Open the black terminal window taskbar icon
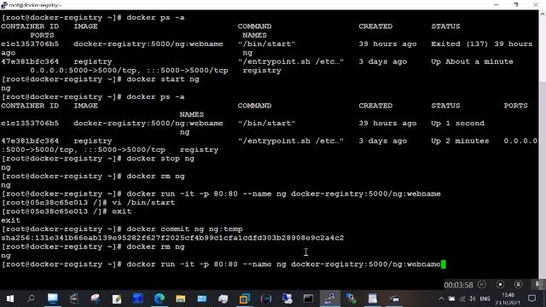546x307 pixels. pos(308,298)
